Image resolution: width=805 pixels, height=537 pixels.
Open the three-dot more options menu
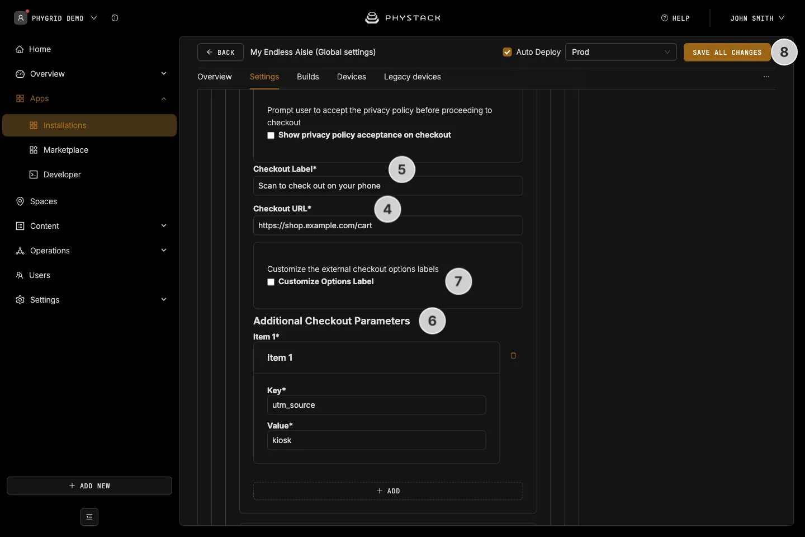[766, 77]
